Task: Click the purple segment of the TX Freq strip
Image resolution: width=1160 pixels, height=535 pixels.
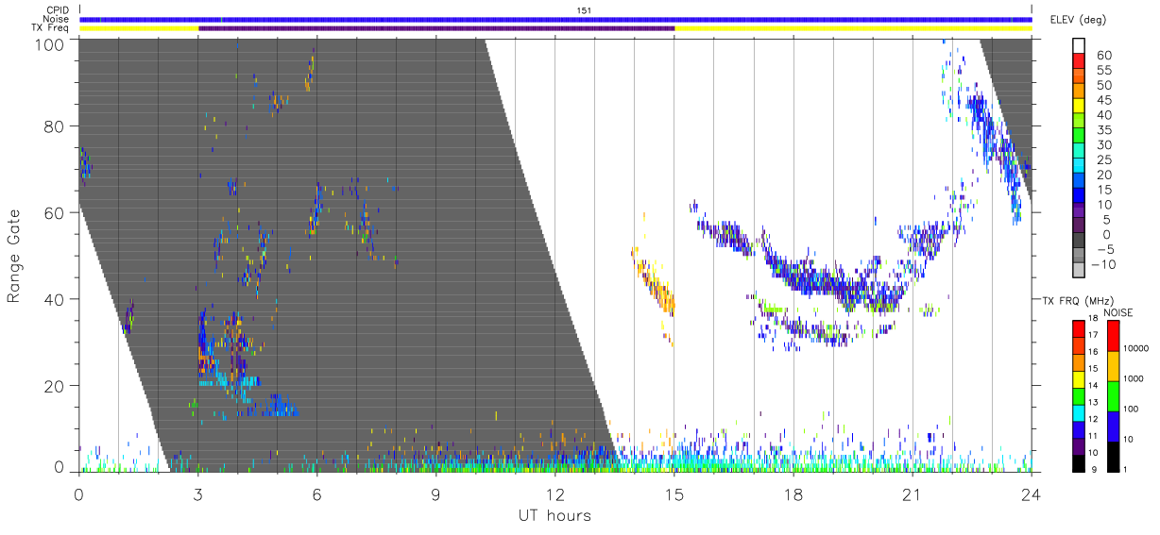Action: pos(436,28)
